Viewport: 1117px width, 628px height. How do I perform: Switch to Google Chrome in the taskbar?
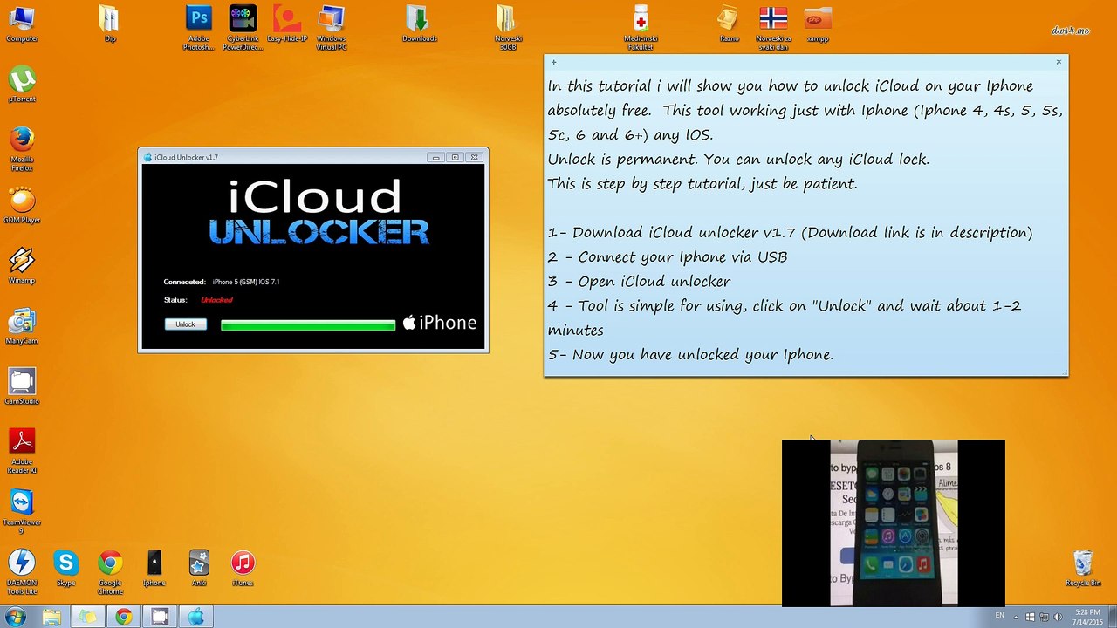tap(123, 618)
